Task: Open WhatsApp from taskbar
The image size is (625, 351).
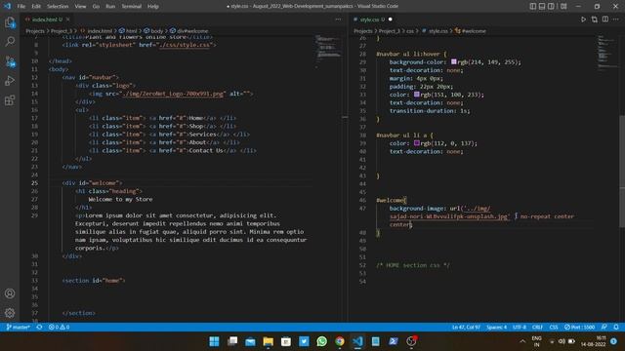Action: point(321,341)
